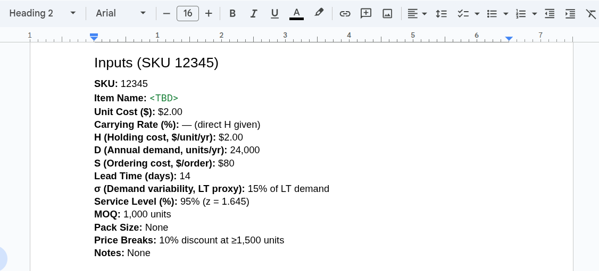Click the insert link icon
Viewport: 599px width, 271px height.
point(345,13)
